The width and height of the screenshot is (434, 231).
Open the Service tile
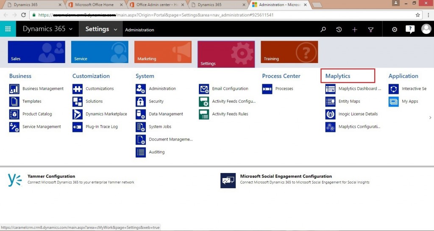(100, 52)
